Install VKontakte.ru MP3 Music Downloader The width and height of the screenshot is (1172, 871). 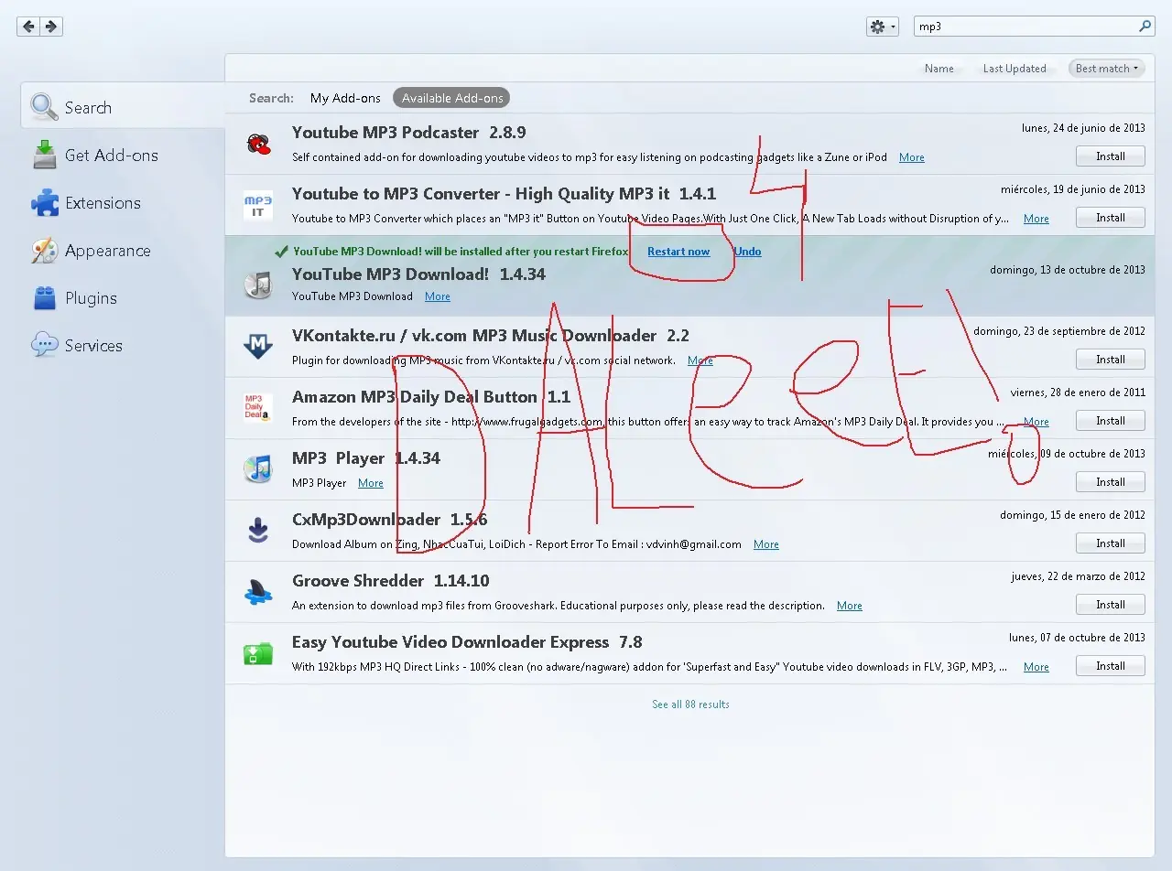click(1110, 360)
